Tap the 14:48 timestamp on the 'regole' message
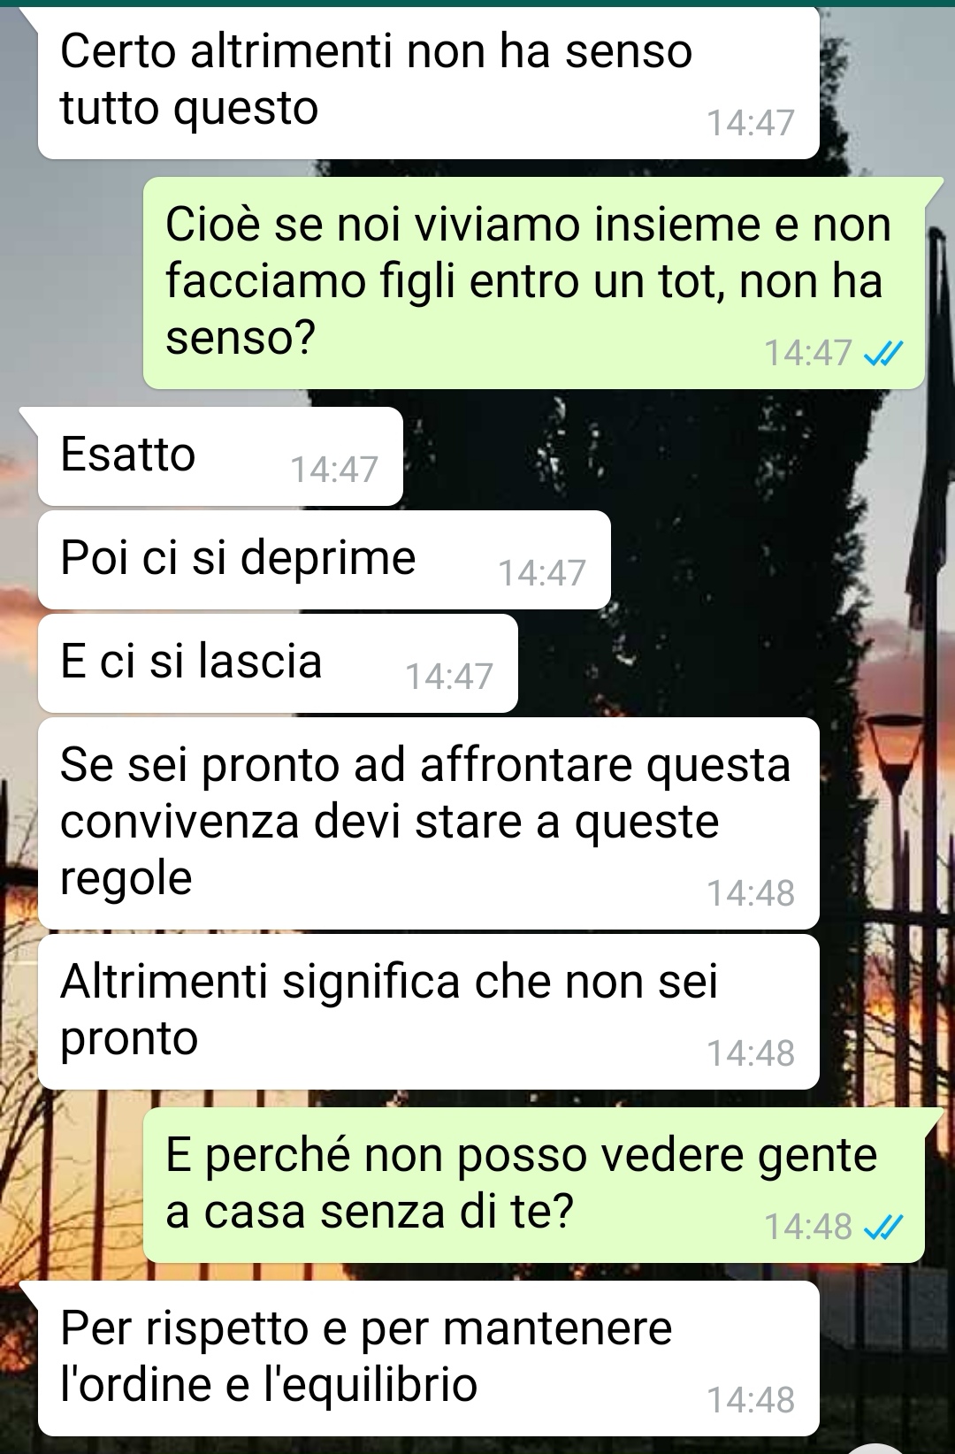Screen dimensions: 955x1454 [751, 893]
